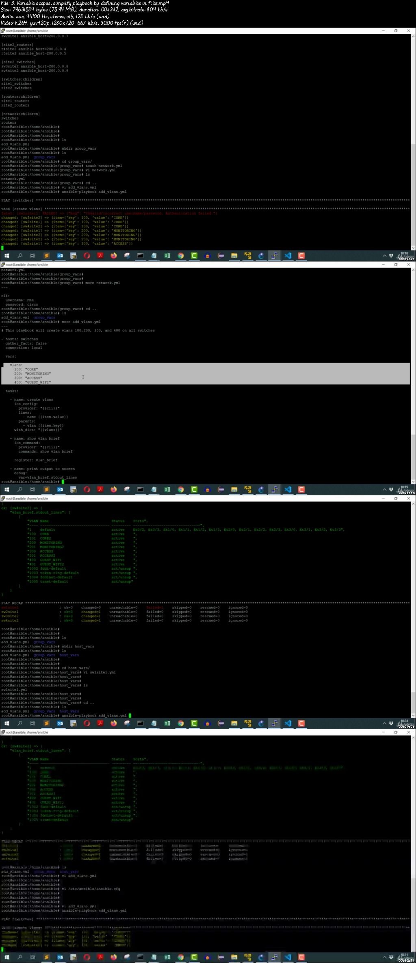Viewport: 416px width, 963px height.
Task: Click "PLAY RECAP" line in frame 00:09:06
Action: pyautogui.click(x=205, y=603)
